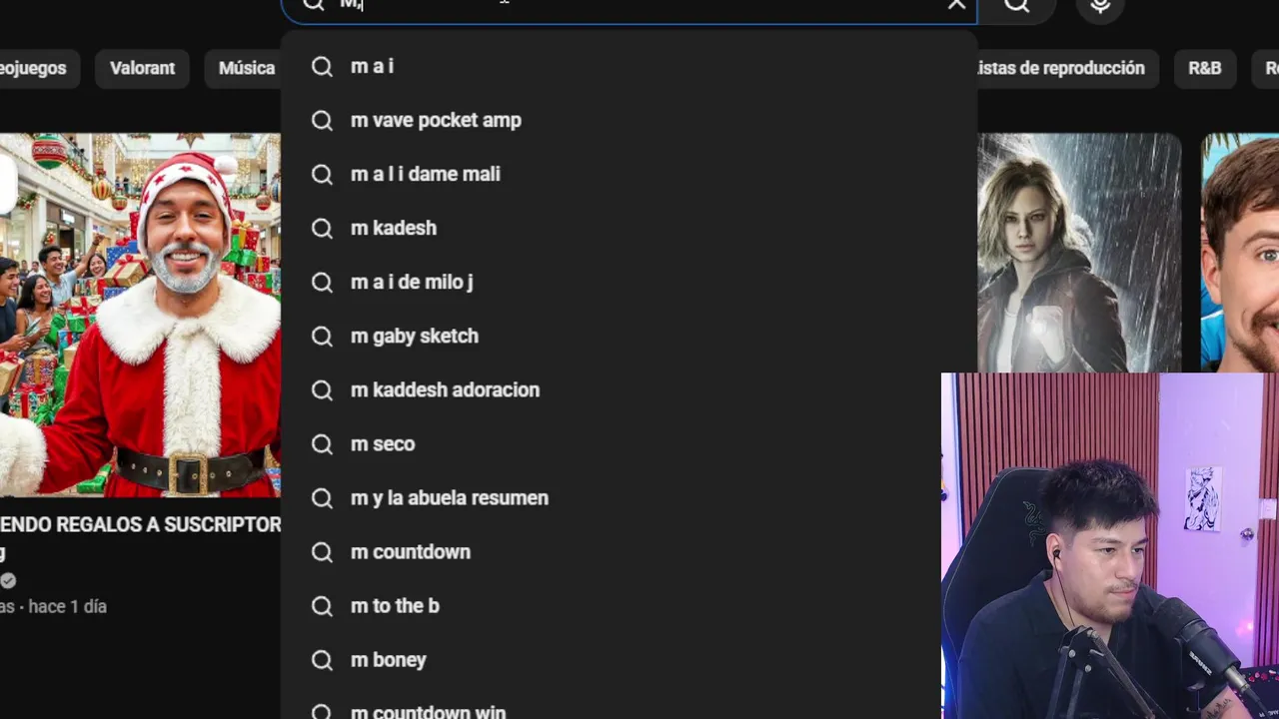
Task: Choose suggestion 'm kaddesh adoracion'
Action: 630,389
